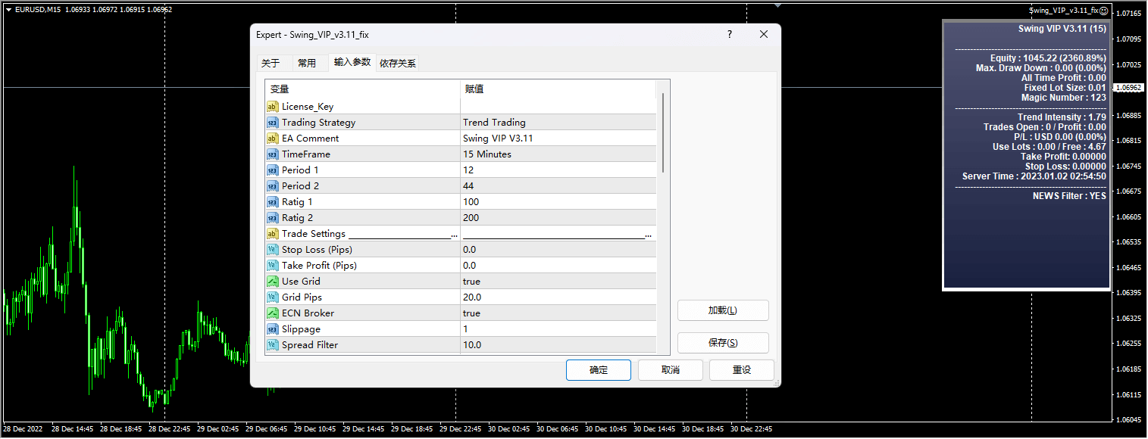Click the 123 icon next to Slippage
Viewport: 1148px width, 439px height.
pyautogui.click(x=273, y=328)
